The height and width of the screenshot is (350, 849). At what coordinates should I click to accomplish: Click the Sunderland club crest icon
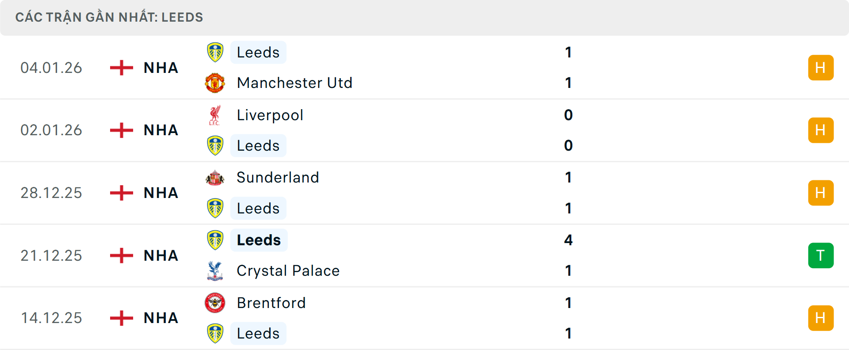(215, 178)
